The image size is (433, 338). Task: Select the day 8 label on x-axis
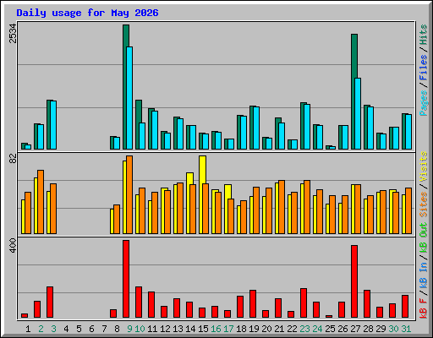tap(117, 329)
